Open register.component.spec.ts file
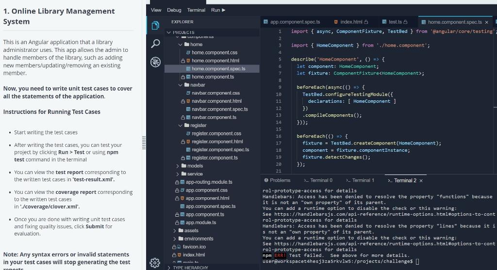The image size is (497, 270). coord(220,150)
